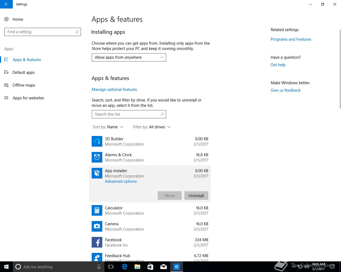Select Apps & features in the sidebar

[x=27, y=59]
